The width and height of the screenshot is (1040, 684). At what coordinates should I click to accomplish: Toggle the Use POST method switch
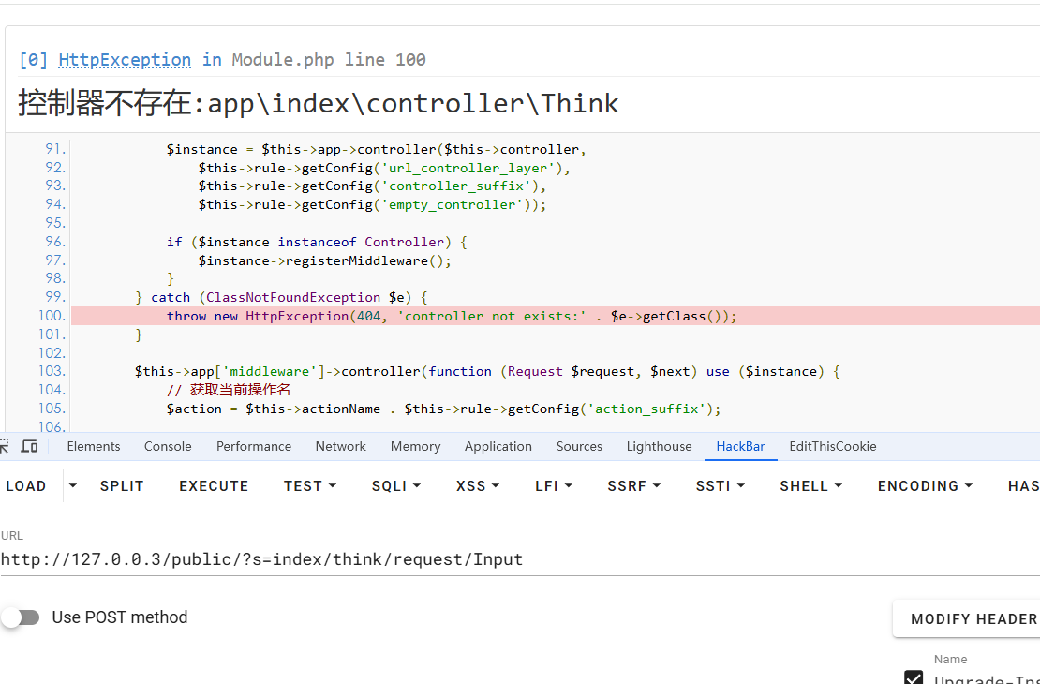tap(21, 617)
